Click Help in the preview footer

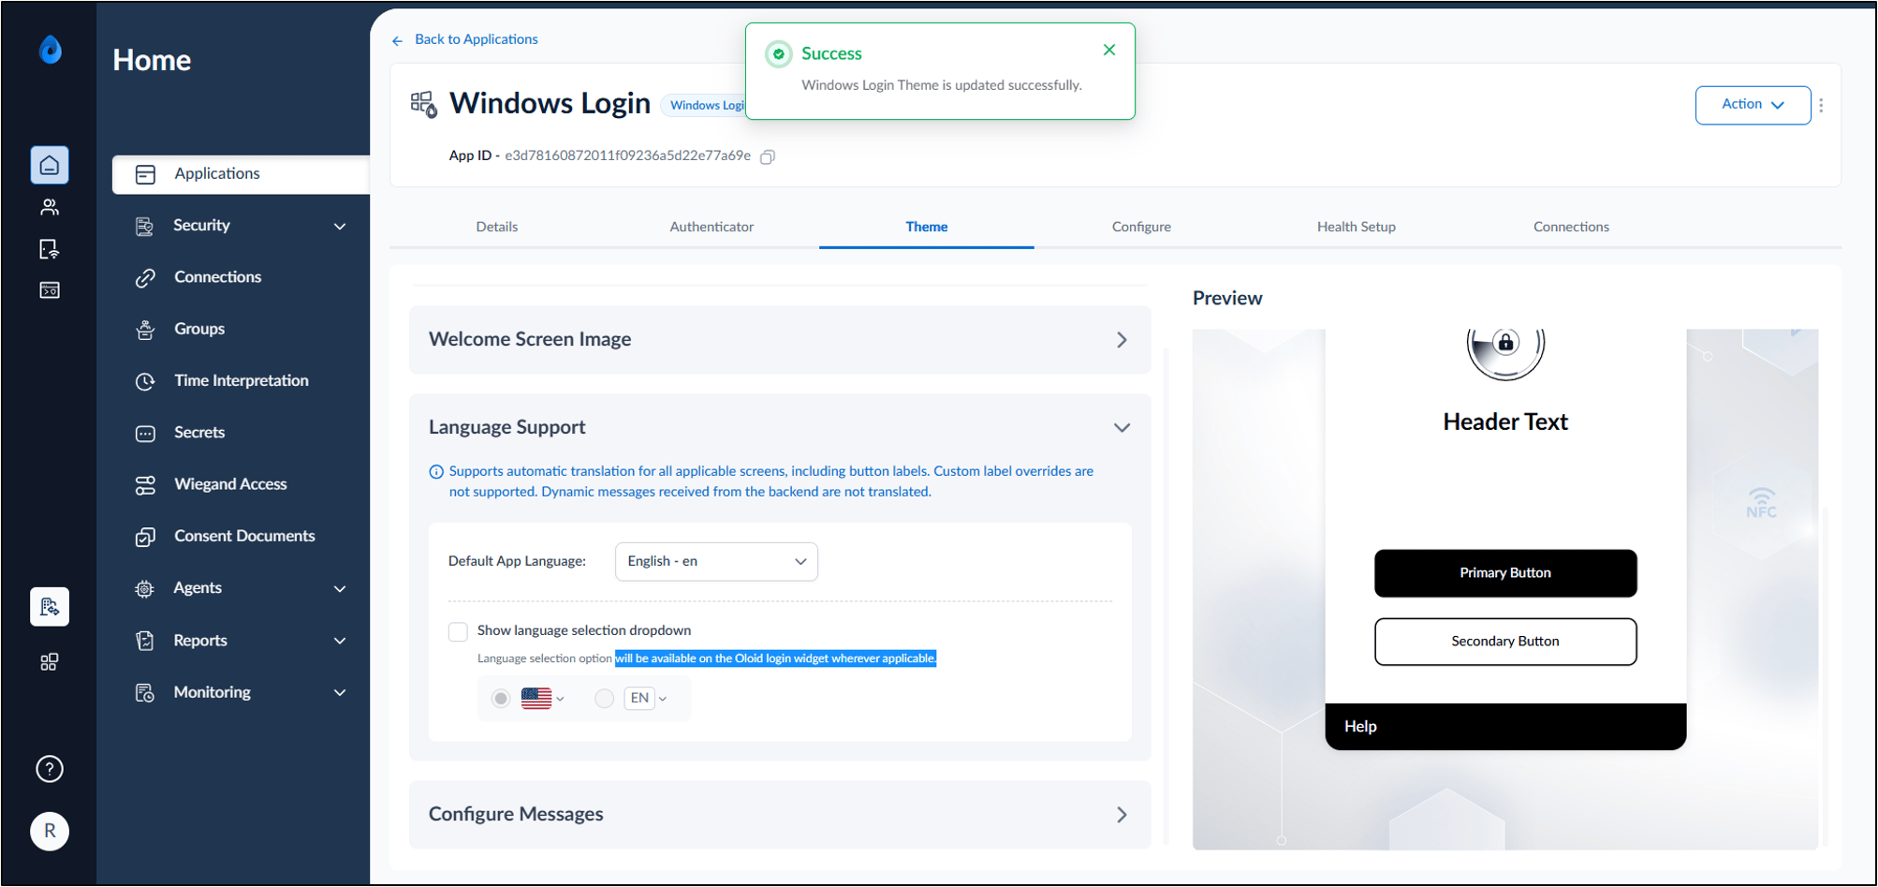(1360, 727)
